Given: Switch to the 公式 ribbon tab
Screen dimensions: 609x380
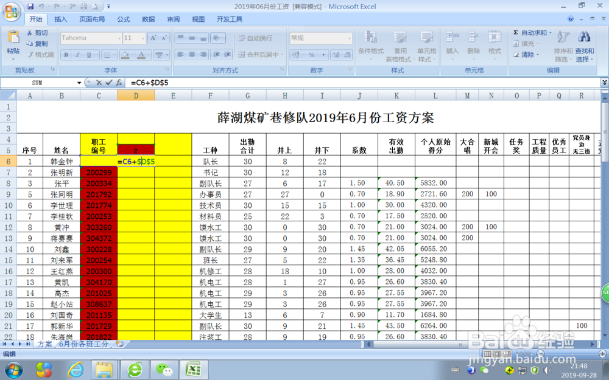Looking at the screenshot, I should click(123, 19).
